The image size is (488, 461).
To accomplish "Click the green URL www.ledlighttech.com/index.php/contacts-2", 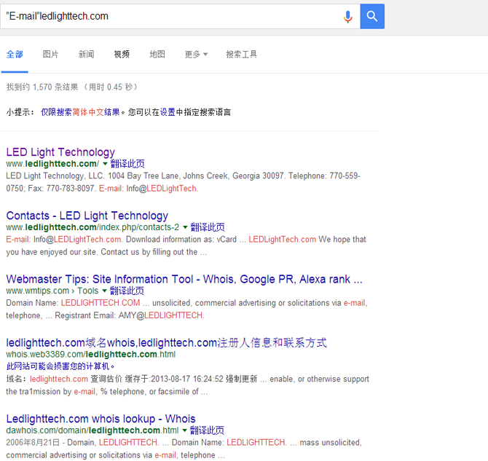I will pyautogui.click(x=93, y=227).
